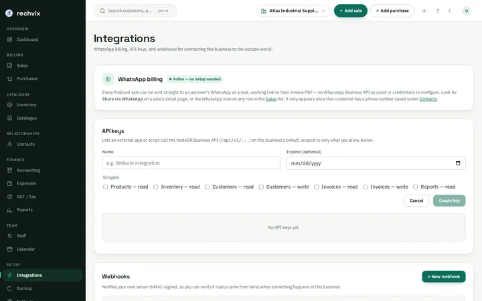Check the Reports — read scope
Screen dimensions: 482x301
415,187
